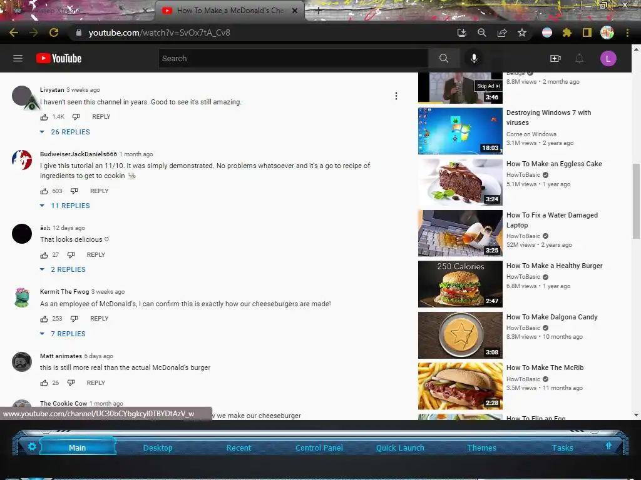Open the Destroying Windows 7 thumbnail
The height and width of the screenshot is (480, 641).
[460, 131]
